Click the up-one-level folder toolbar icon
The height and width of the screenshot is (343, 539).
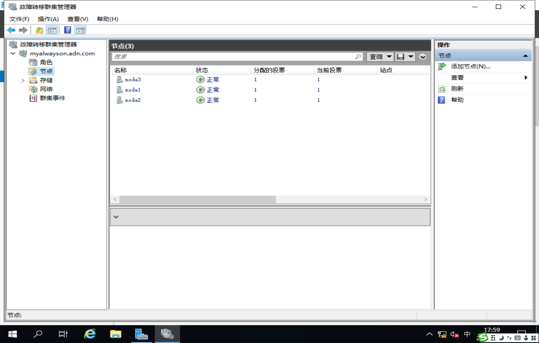coord(39,30)
